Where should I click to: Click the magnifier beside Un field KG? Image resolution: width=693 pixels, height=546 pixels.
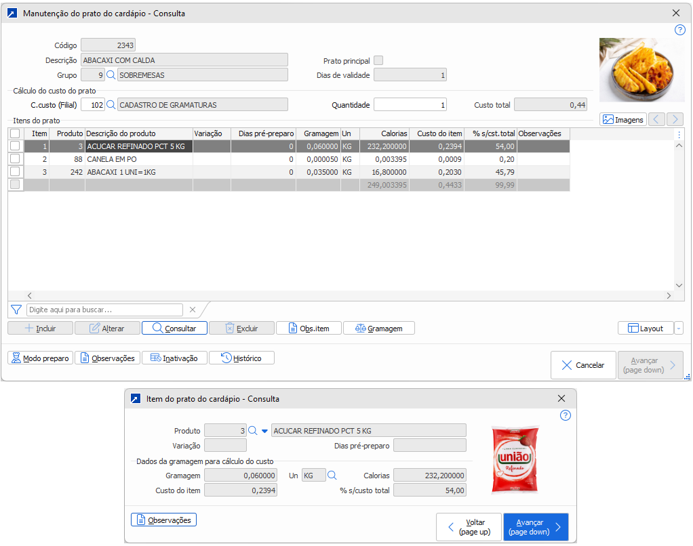pyautogui.click(x=332, y=476)
